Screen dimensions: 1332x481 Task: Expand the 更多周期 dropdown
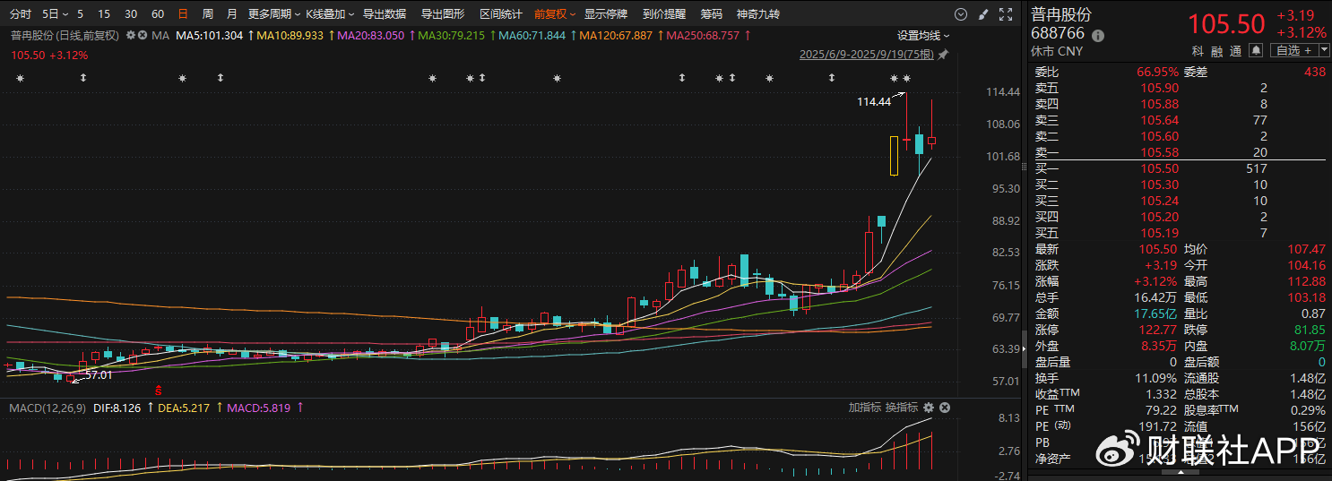coord(273,14)
